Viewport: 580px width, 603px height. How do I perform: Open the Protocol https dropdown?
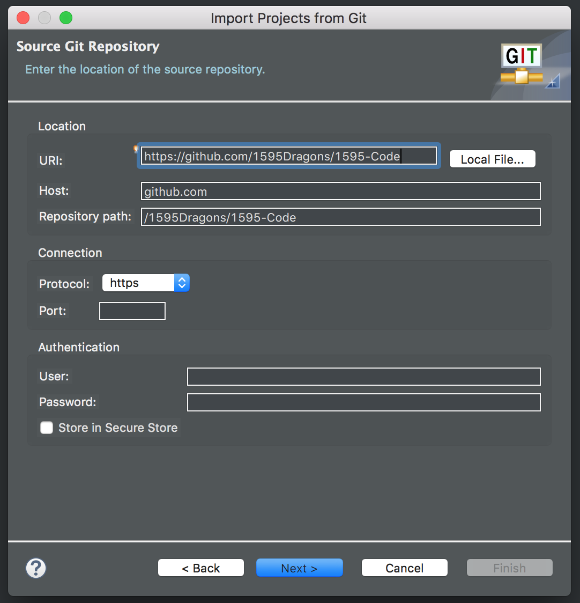[146, 283]
